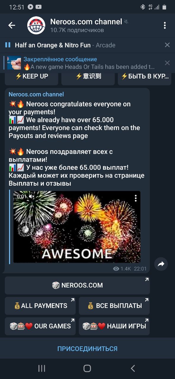Tap the share arrow beside post

pos(161,264)
